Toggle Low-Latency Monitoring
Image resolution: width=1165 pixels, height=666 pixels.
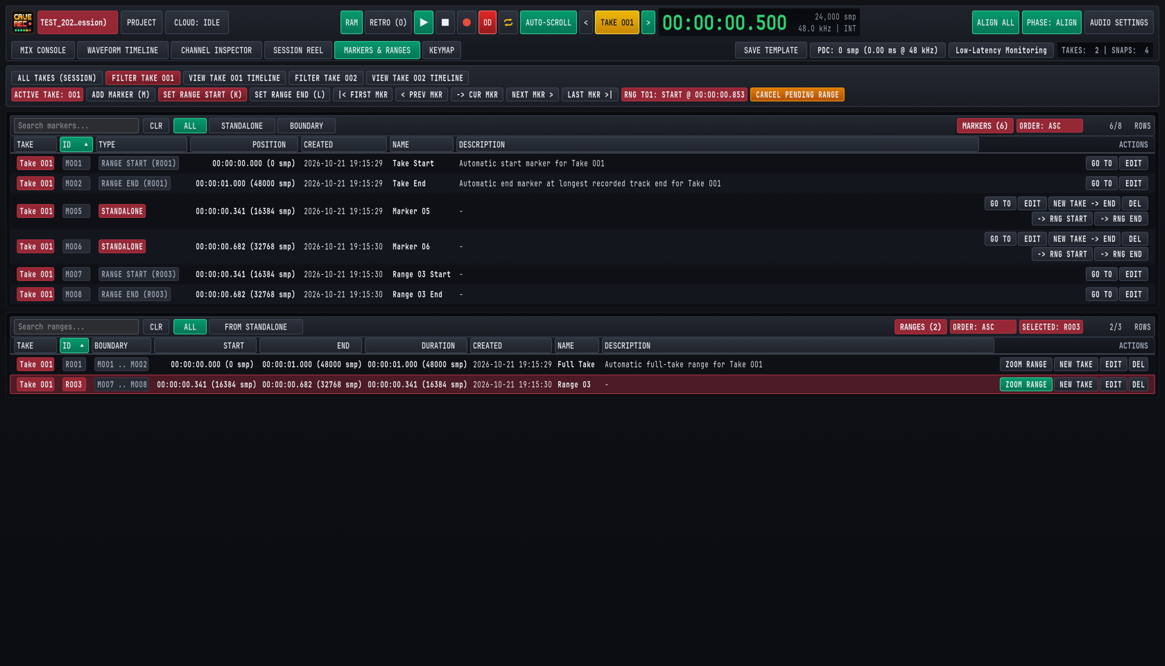pos(1001,50)
